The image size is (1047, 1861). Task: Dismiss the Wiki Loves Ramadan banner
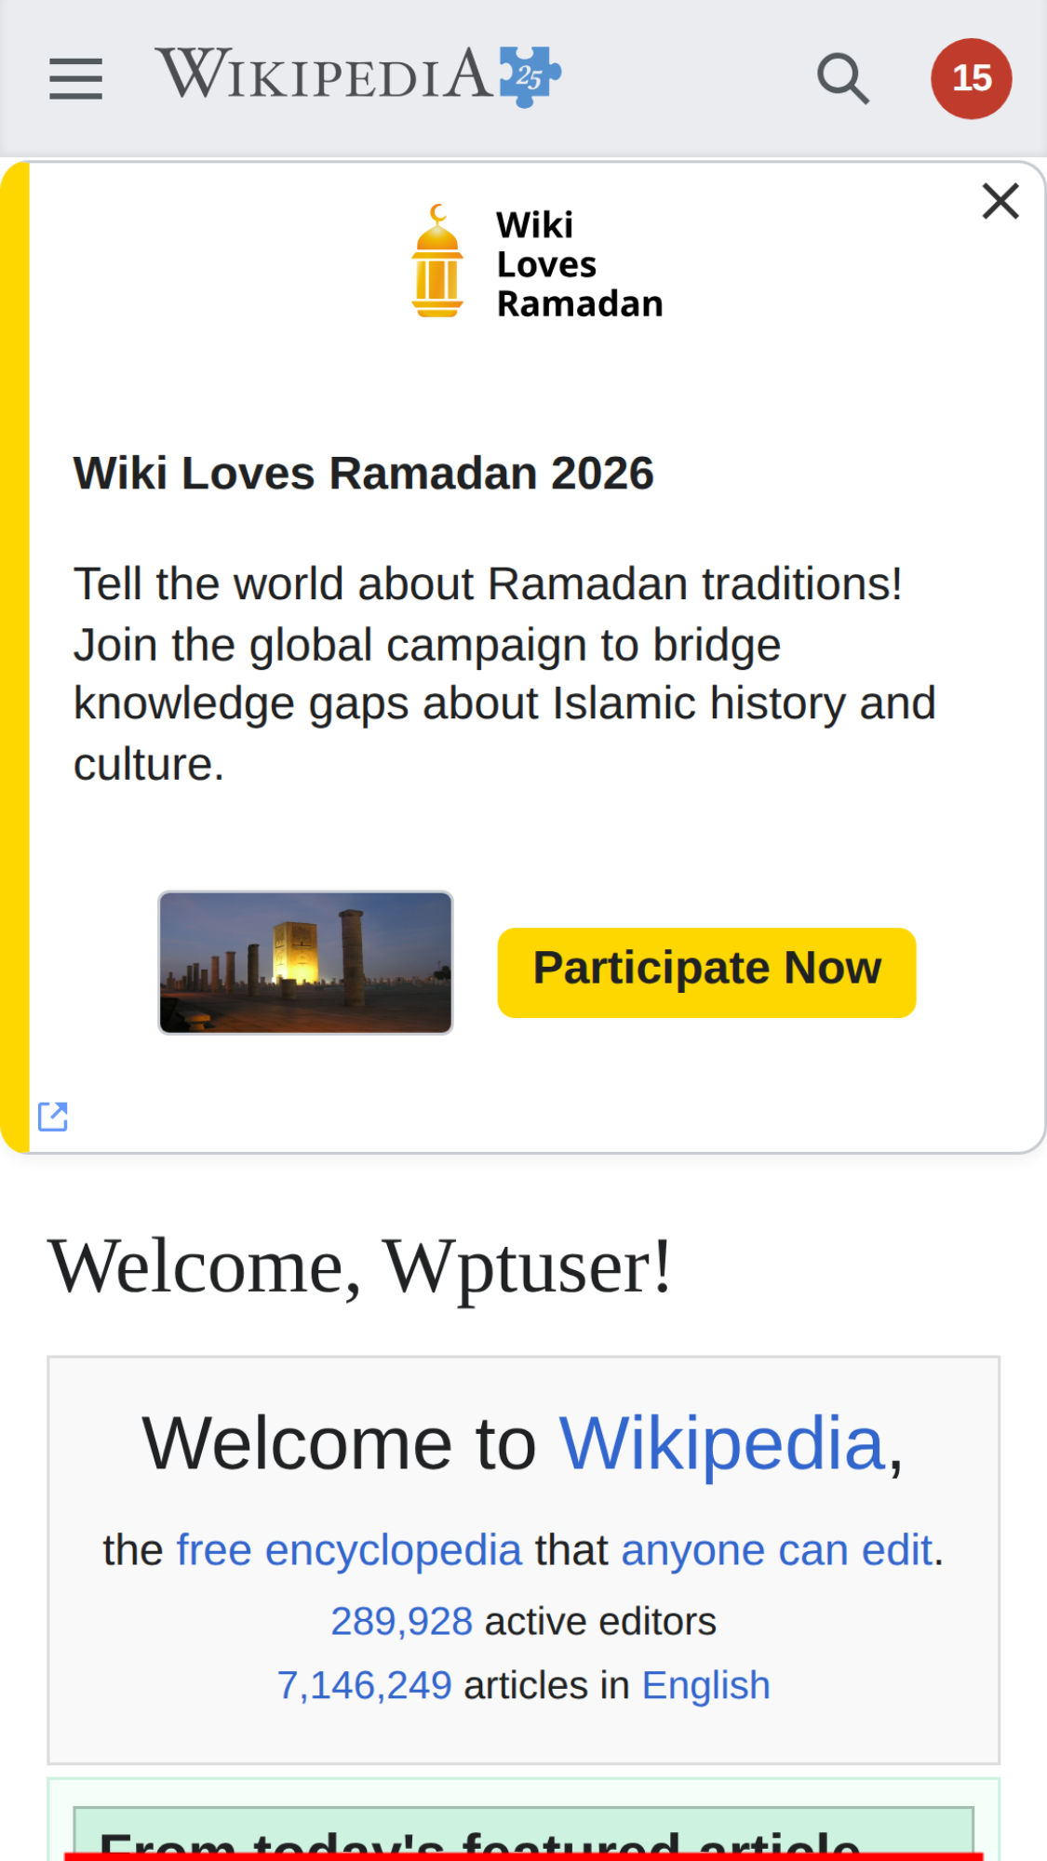[x=1000, y=201]
